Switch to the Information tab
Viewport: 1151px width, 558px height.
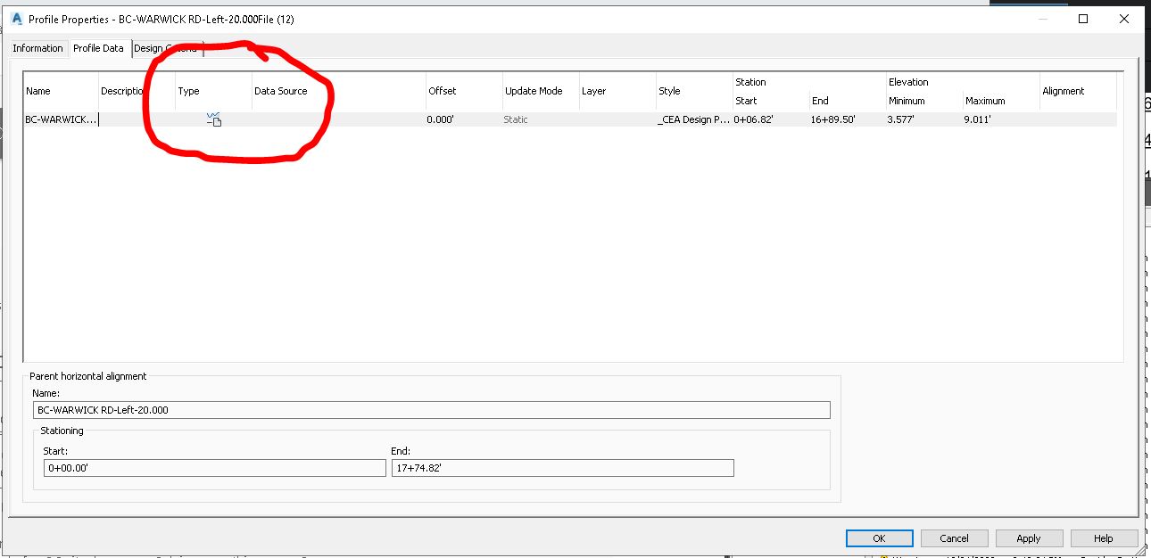click(x=37, y=48)
